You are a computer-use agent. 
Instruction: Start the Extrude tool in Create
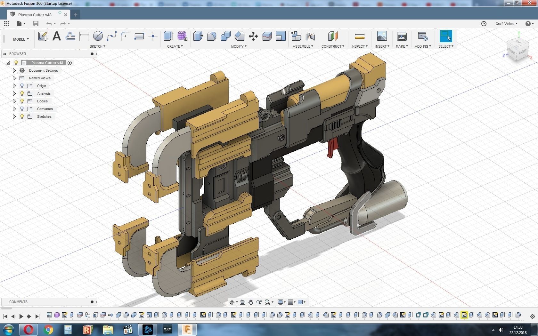[168, 36]
